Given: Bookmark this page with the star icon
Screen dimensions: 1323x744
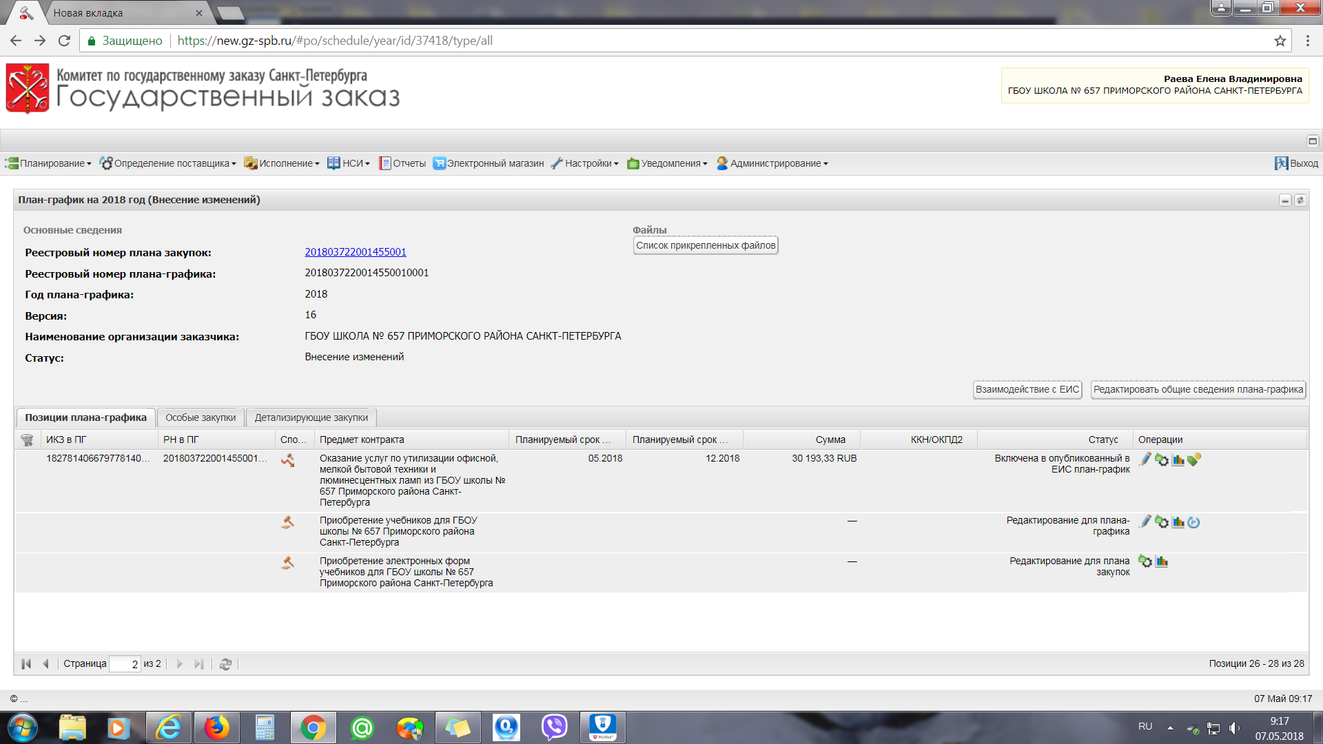Looking at the screenshot, I should click(1280, 41).
